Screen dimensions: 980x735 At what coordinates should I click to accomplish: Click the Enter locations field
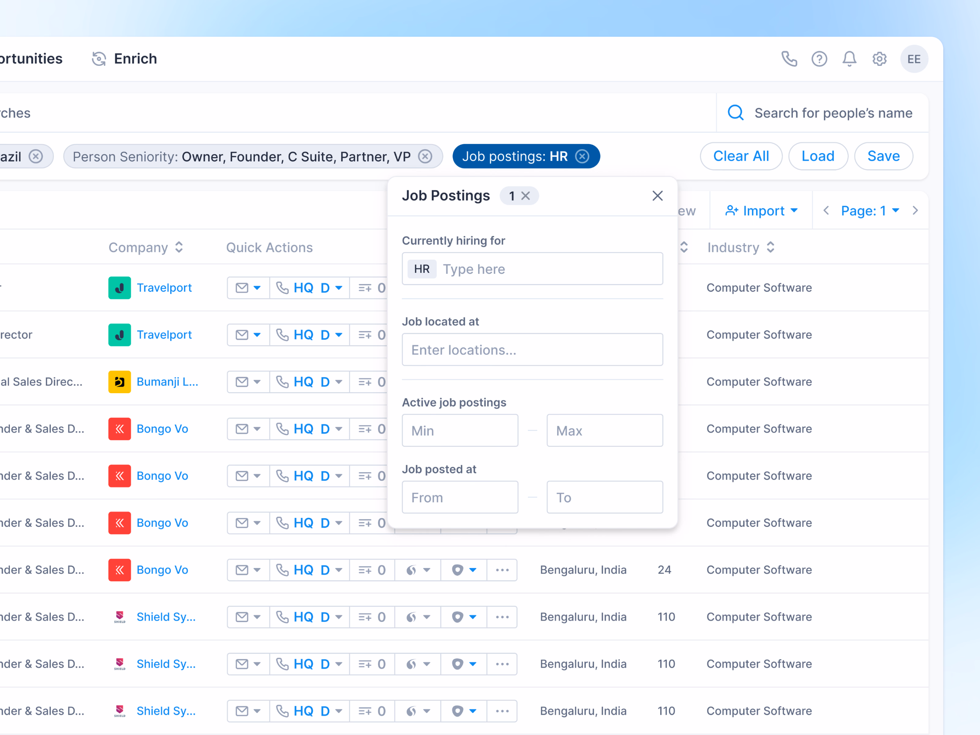point(532,350)
